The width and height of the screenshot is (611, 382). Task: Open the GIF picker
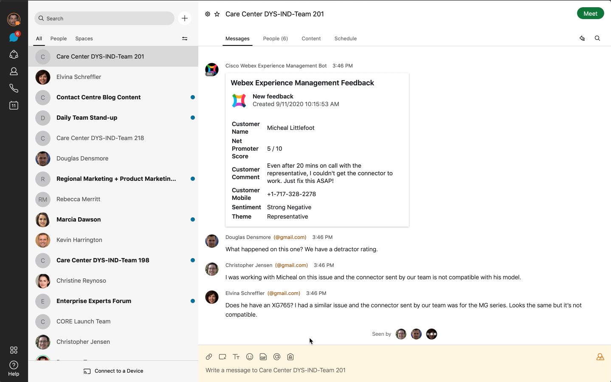tap(263, 357)
